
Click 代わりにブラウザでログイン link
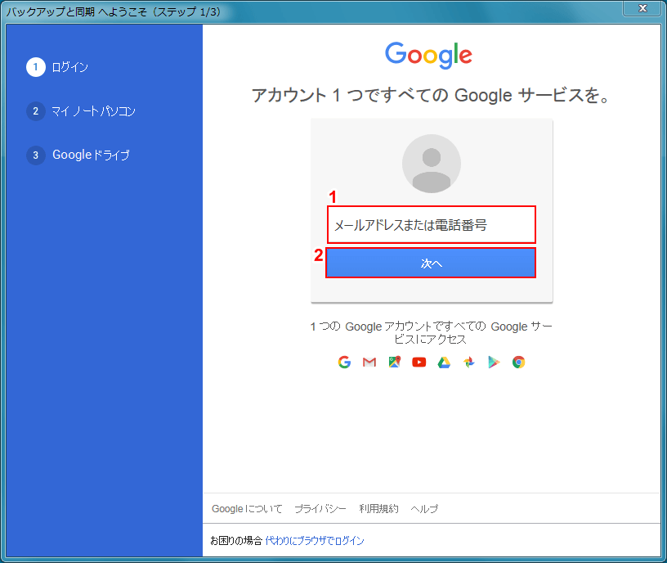point(315,541)
